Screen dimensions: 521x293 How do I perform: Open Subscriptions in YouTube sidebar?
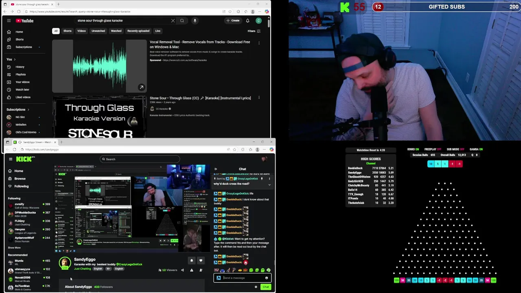24,47
